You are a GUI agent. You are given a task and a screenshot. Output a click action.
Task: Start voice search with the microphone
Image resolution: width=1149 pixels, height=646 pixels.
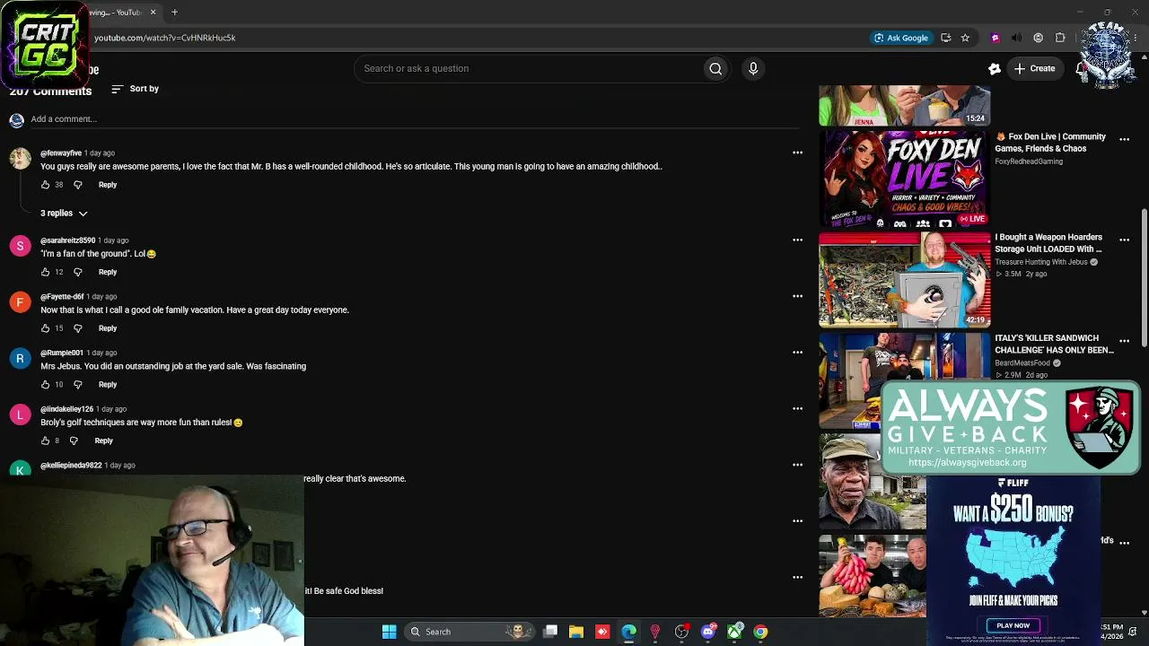pos(753,68)
